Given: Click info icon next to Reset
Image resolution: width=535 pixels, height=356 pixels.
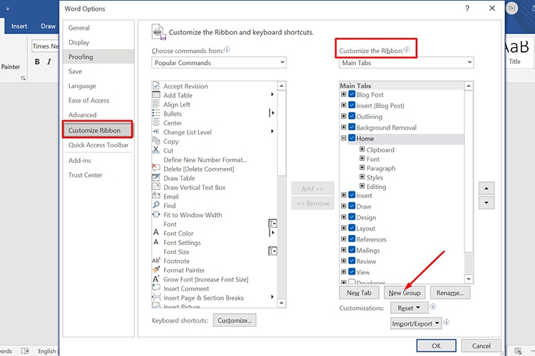Looking at the screenshot, I should click(x=433, y=307).
